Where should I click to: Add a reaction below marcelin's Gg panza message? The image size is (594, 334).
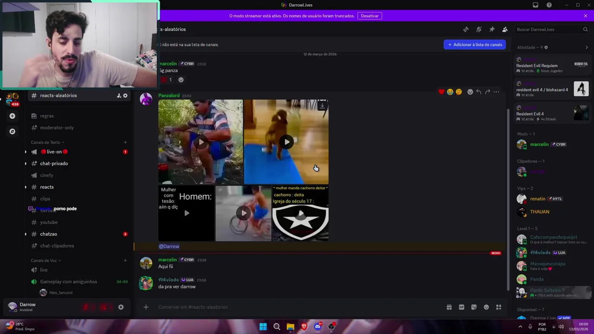(x=181, y=80)
